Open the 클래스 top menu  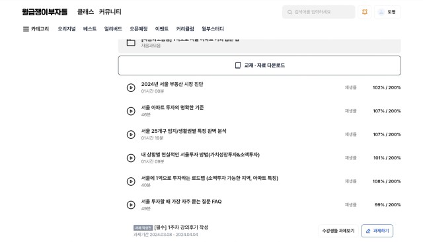tap(85, 12)
